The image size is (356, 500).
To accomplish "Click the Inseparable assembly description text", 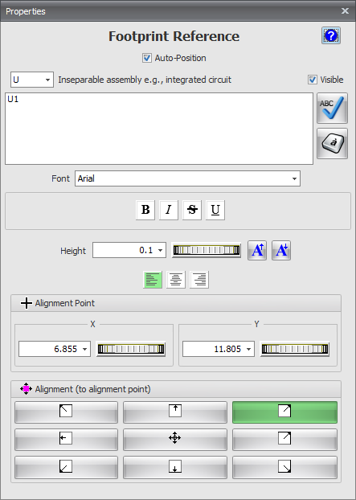I will pos(145,80).
